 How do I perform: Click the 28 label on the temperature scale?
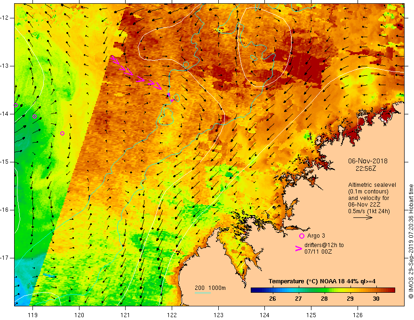click(324, 299)
